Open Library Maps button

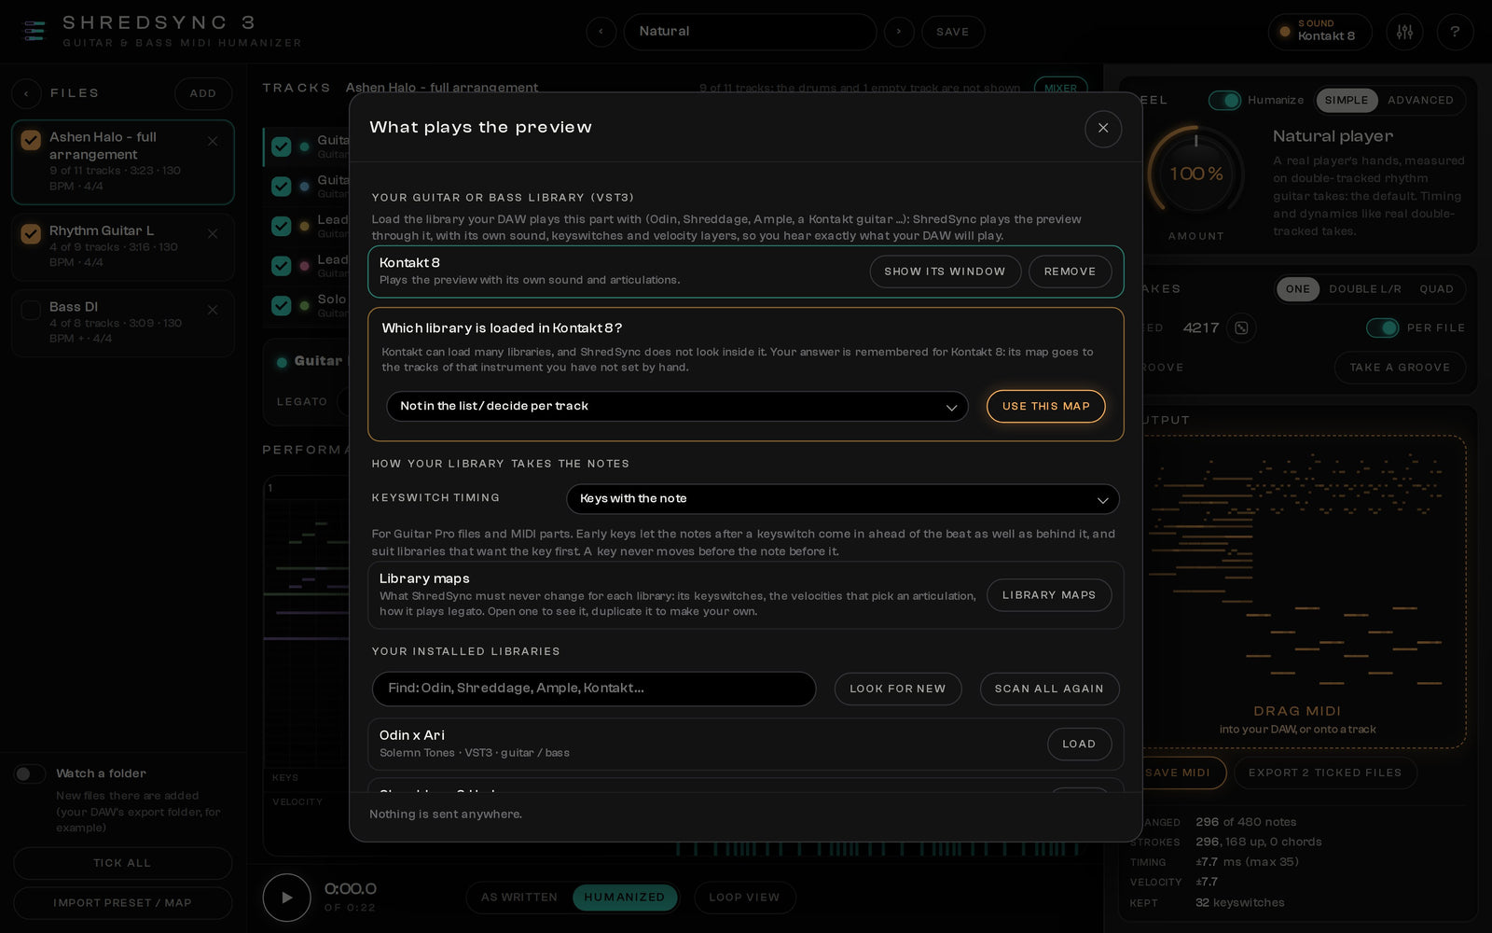point(1049,595)
